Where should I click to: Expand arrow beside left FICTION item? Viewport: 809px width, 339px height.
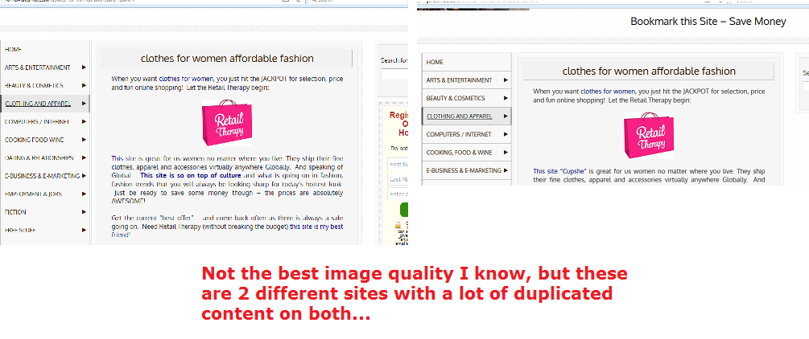(84, 212)
